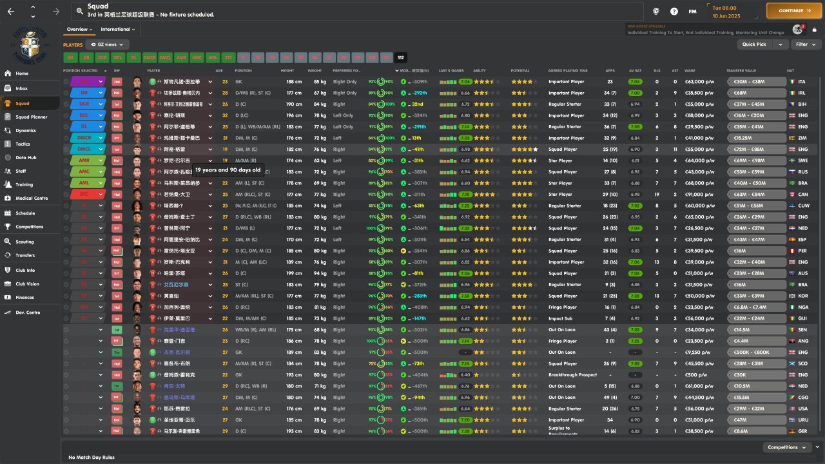The width and height of the screenshot is (825, 464).
Task: Click the search magnifier icon
Action: 79,11
